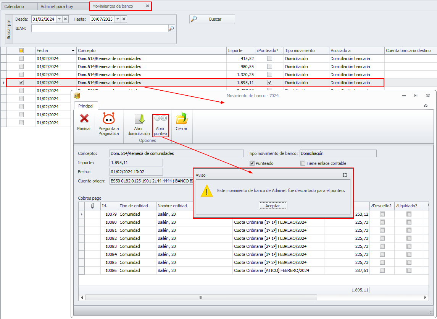This screenshot has width=437, height=319.
Task: Click ¿Punteado? column header
Action: pyautogui.click(x=269, y=50)
